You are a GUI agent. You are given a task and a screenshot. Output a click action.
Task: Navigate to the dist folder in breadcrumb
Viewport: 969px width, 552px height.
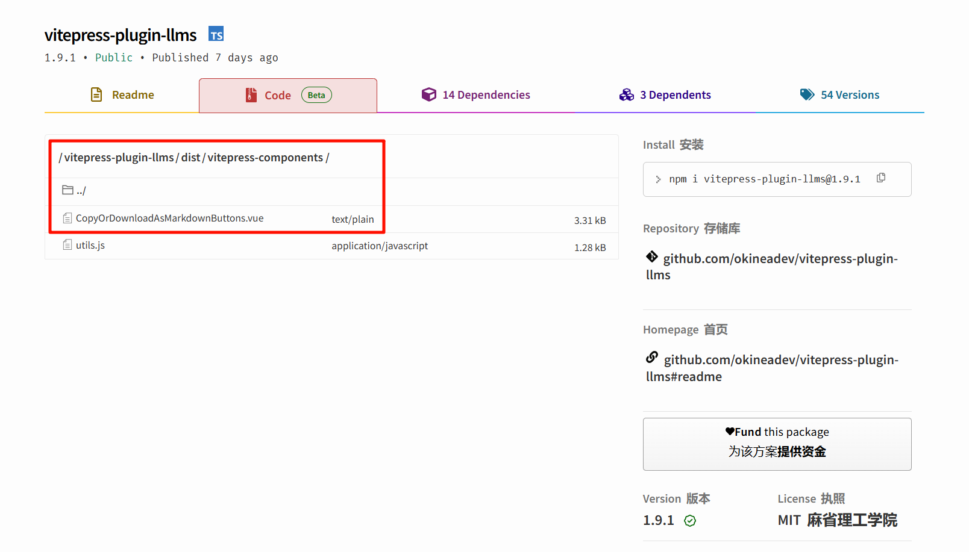[190, 158]
